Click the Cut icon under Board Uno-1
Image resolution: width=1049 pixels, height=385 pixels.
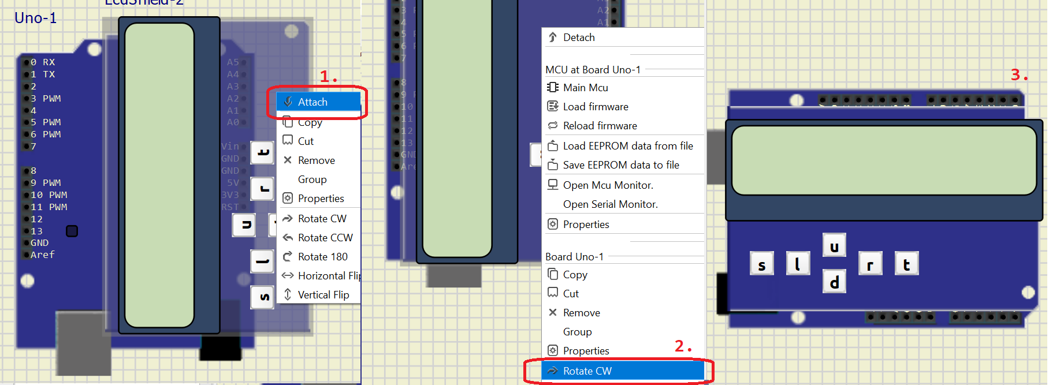click(553, 293)
